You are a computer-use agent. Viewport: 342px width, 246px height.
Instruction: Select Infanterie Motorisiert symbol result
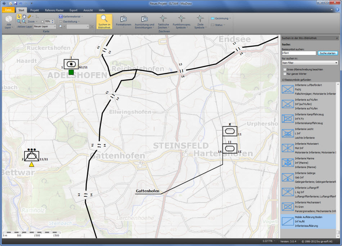click(309, 148)
